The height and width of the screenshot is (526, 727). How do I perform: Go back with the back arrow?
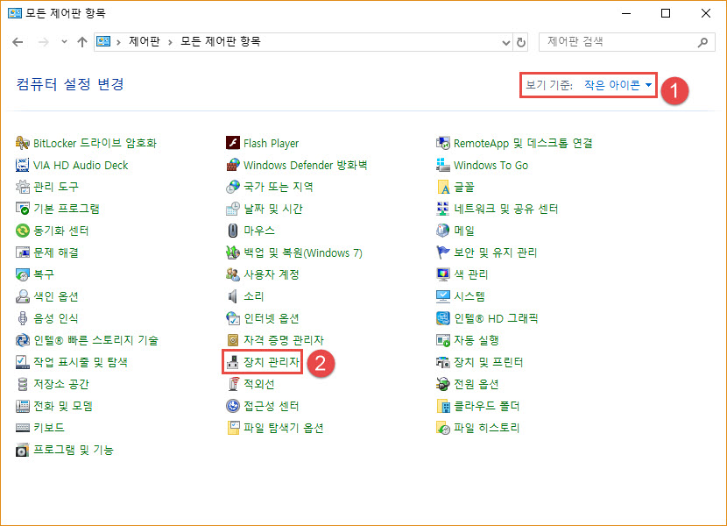[x=18, y=42]
